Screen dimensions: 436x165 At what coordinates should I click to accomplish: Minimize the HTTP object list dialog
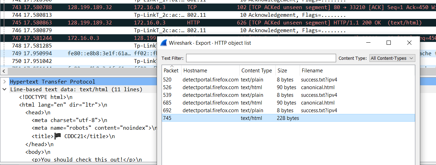click(368, 43)
